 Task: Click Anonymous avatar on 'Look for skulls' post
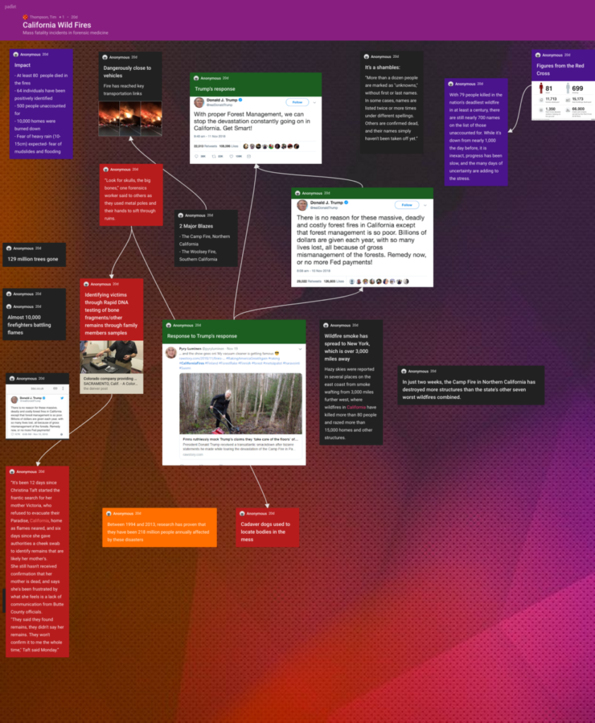point(106,169)
